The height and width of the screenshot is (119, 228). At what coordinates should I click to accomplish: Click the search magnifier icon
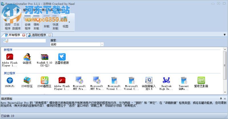5,41
